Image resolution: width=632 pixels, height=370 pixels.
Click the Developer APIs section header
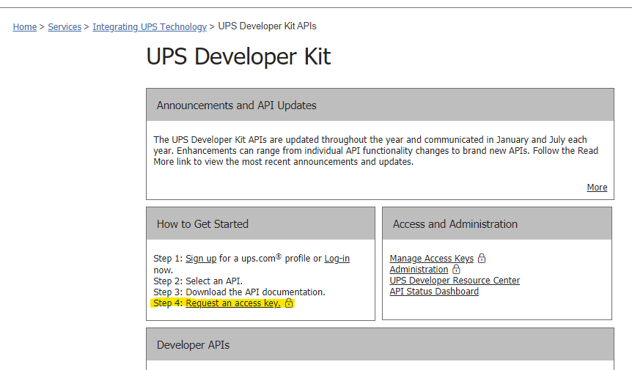[x=380, y=344]
